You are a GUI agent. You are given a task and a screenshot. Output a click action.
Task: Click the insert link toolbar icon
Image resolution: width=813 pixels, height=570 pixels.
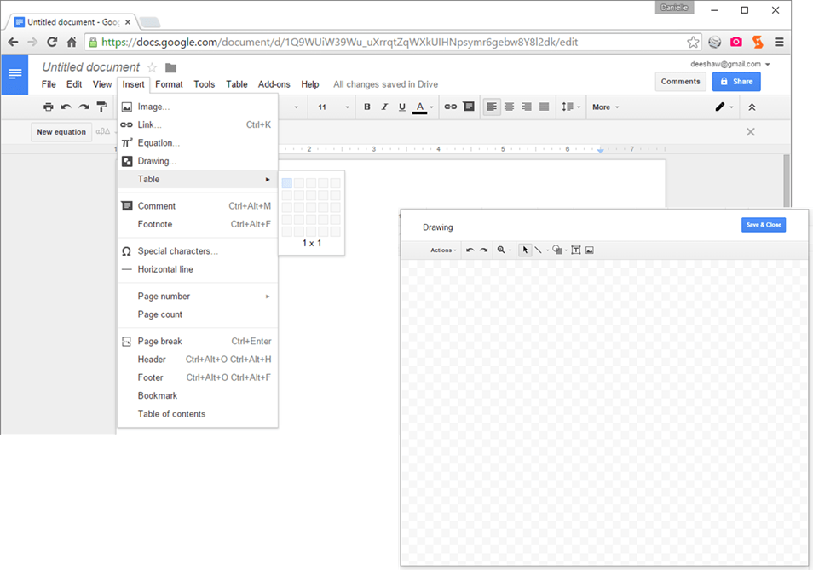pos(450,107)
